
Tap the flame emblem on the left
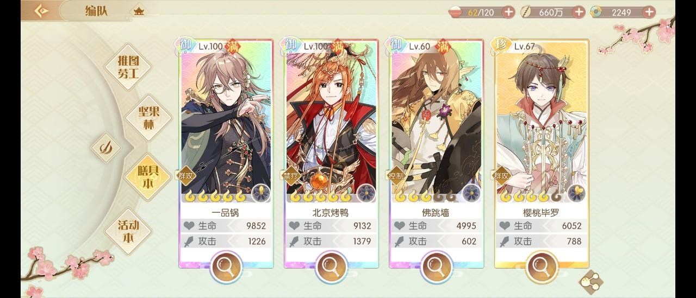[x=105, y=147]
